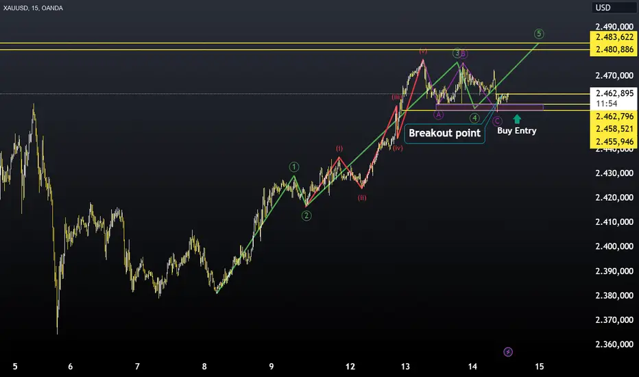Select the purple support zone rectangle
The height and width of the screenshot is (377, 639).
(490, 107)
